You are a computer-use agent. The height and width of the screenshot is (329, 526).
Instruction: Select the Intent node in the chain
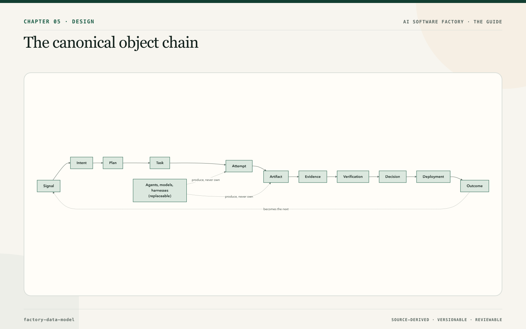coord(82,163)
